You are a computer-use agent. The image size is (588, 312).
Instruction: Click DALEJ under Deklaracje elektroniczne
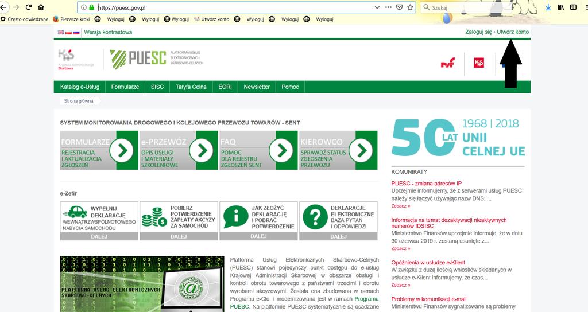(338, 236)
